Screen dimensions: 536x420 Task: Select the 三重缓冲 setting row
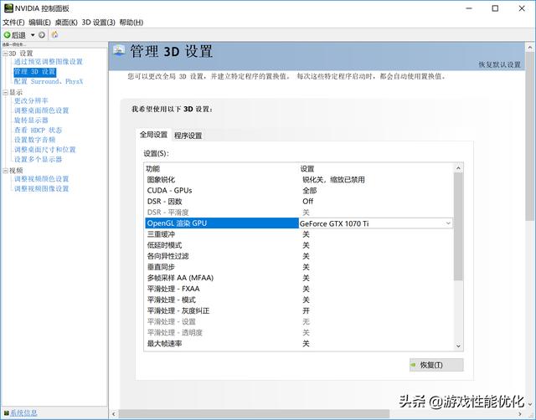(299, 234)
